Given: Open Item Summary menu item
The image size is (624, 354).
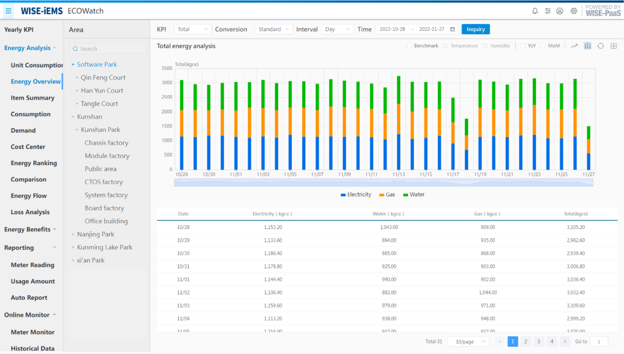Looking at the screenshot, I should tap(32, 98).
